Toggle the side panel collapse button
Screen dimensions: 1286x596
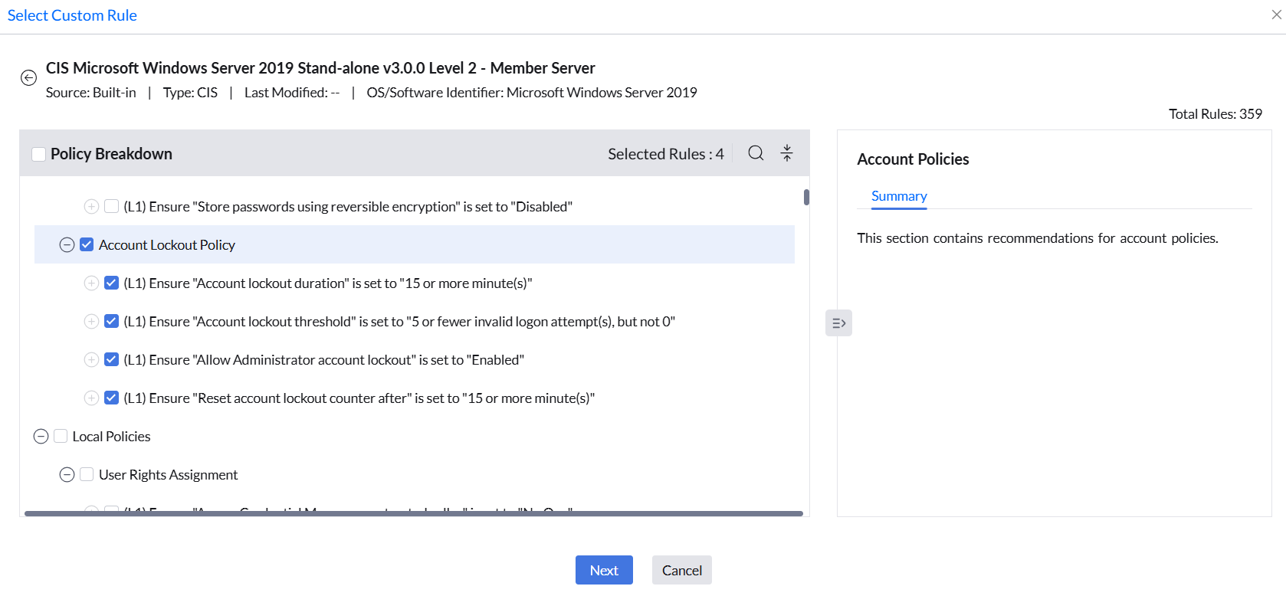click(838, 323)
